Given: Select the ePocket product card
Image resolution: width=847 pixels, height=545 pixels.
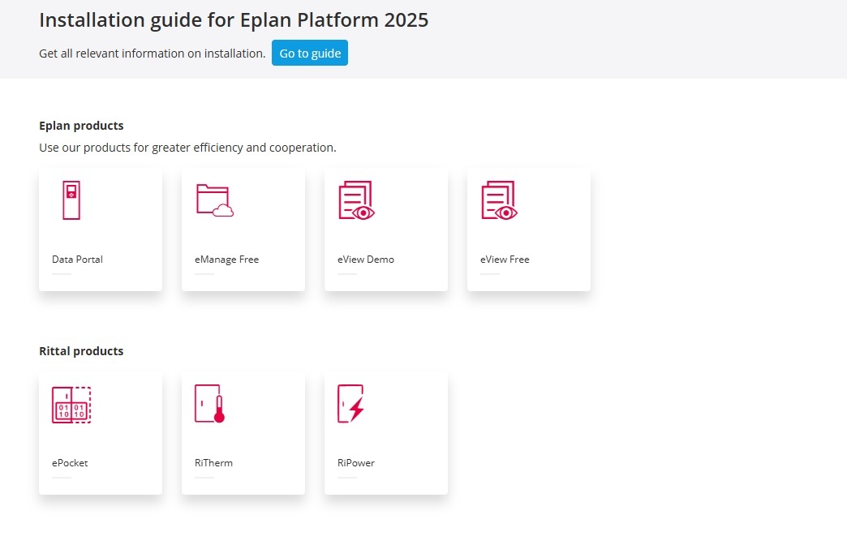Looking at the screenshot, I should [100, 432].
